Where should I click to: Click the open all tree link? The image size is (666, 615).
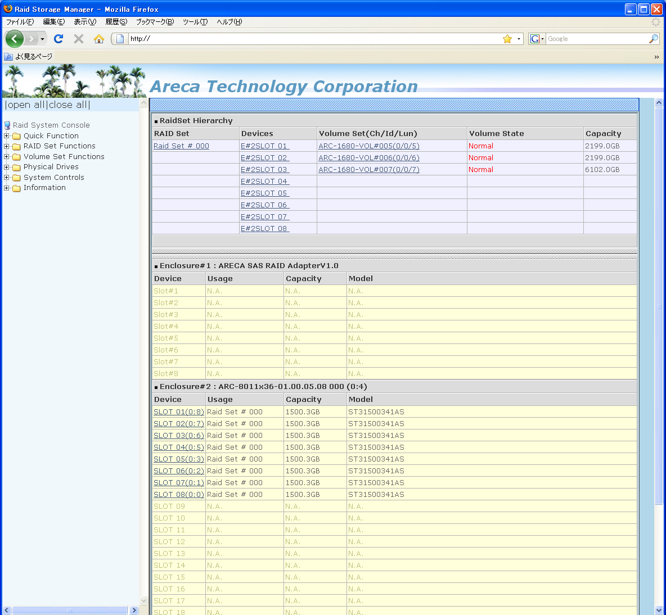point(26,105)
